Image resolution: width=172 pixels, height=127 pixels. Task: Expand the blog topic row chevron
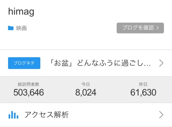pyautogui.click(x=161, y=63)
